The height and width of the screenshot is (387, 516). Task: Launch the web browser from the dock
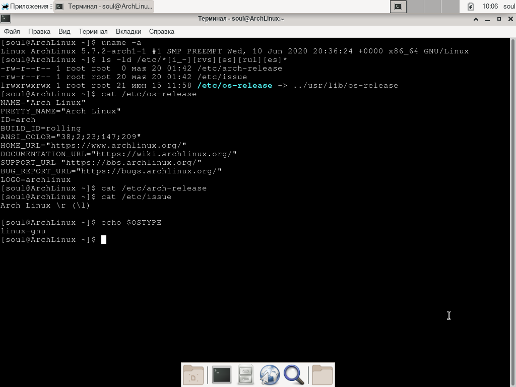(270, 375)
